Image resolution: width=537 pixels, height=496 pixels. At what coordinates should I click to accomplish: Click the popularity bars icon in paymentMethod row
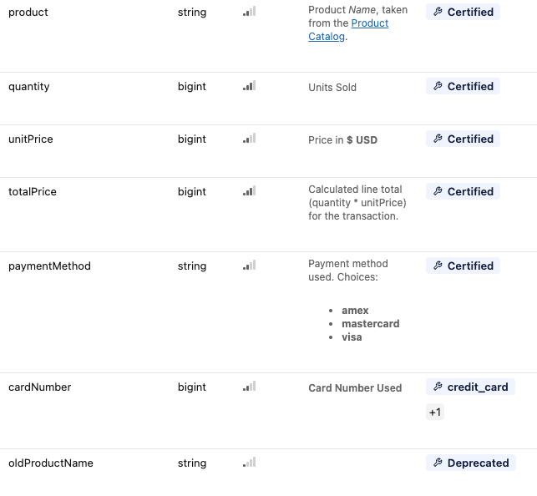(x=250, y=265)
